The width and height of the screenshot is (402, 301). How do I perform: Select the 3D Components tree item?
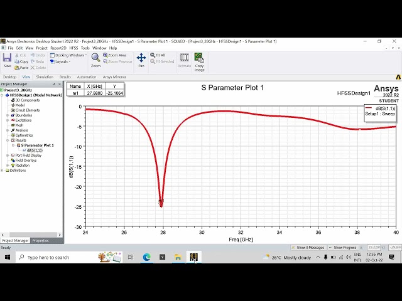pos(28,100)
